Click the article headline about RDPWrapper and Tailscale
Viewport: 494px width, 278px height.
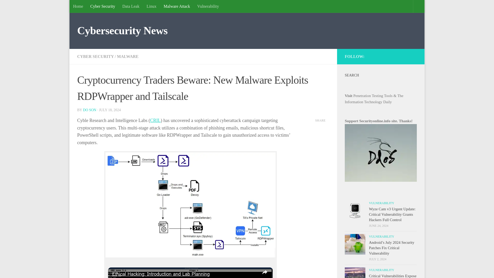coord(193,88)
